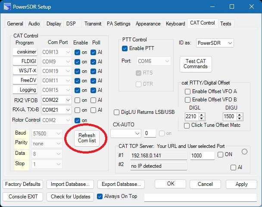Click the TCP server port 1000 field
The height and width of the screenshot is (207, 262).
[x=202, y=156]
